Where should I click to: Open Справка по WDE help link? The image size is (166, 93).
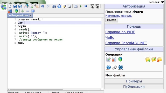pyautogui.click(x=120, y=32)
